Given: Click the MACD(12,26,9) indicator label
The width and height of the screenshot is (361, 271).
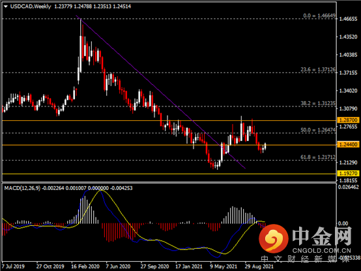Looking at the screenshot, I should point(22,188).
